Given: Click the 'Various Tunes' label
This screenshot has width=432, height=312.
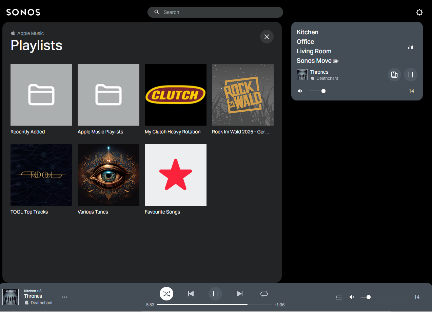Looking at the screenshot, I should (93, 212).
